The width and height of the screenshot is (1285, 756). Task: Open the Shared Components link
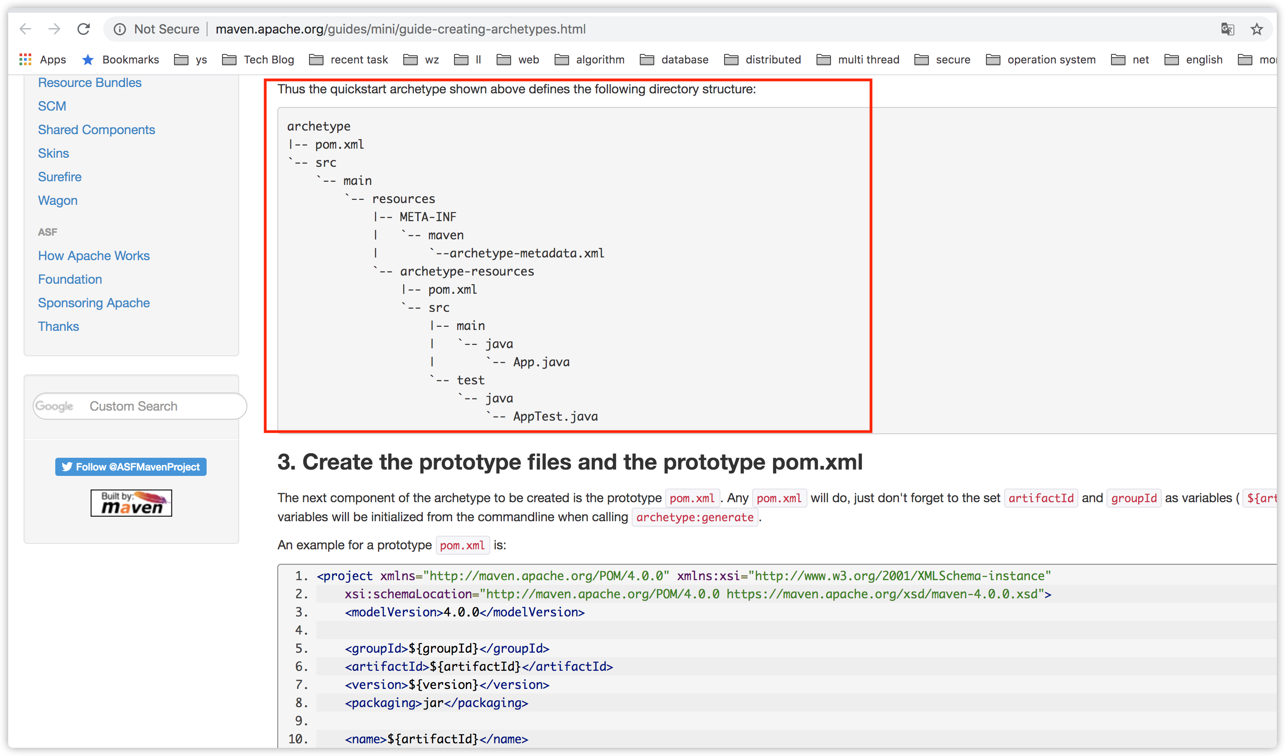pos(97,130)
